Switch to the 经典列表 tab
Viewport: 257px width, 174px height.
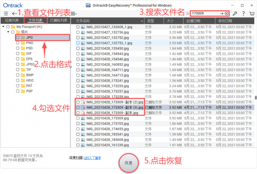pyautogui.click(x=12, y=20)
